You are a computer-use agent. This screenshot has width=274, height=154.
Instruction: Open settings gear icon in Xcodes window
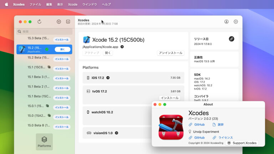point(235,22)
